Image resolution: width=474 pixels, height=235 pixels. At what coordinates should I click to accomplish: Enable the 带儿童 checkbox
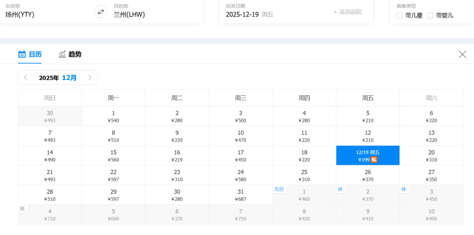point(399,15)
